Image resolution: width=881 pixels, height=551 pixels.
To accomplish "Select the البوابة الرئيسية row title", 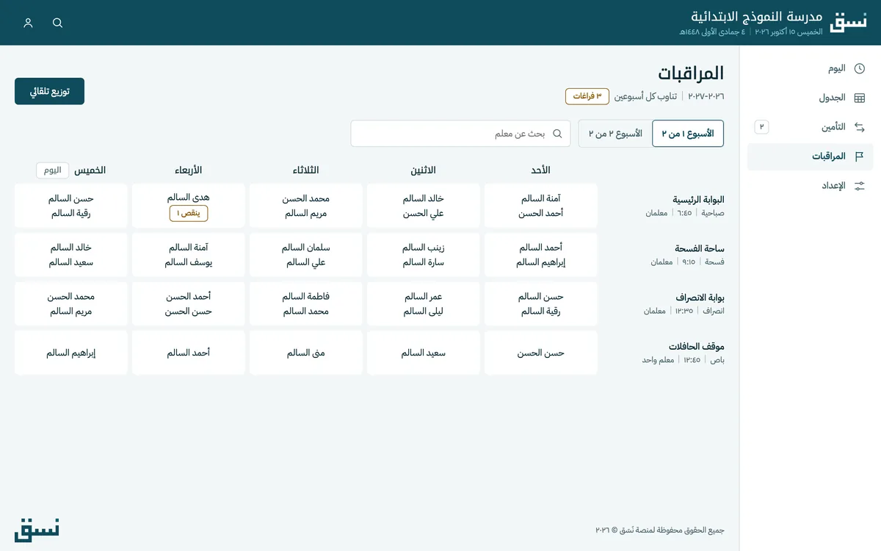I will [699, 200].
